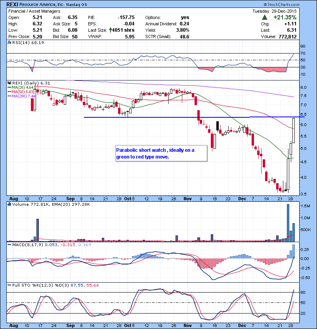
Task: Click the Ask price 6.35
Action: pyautogui.click(x=73, y=17)
